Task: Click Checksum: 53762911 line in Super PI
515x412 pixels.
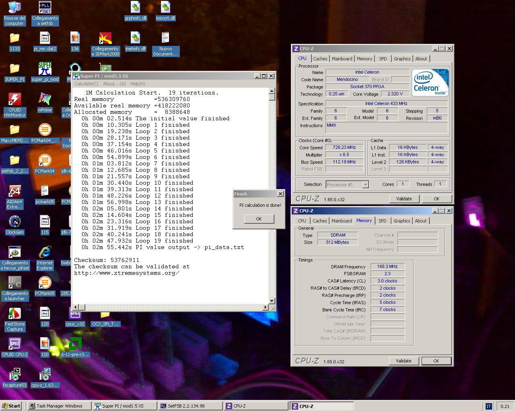Action: pos(107,260)
